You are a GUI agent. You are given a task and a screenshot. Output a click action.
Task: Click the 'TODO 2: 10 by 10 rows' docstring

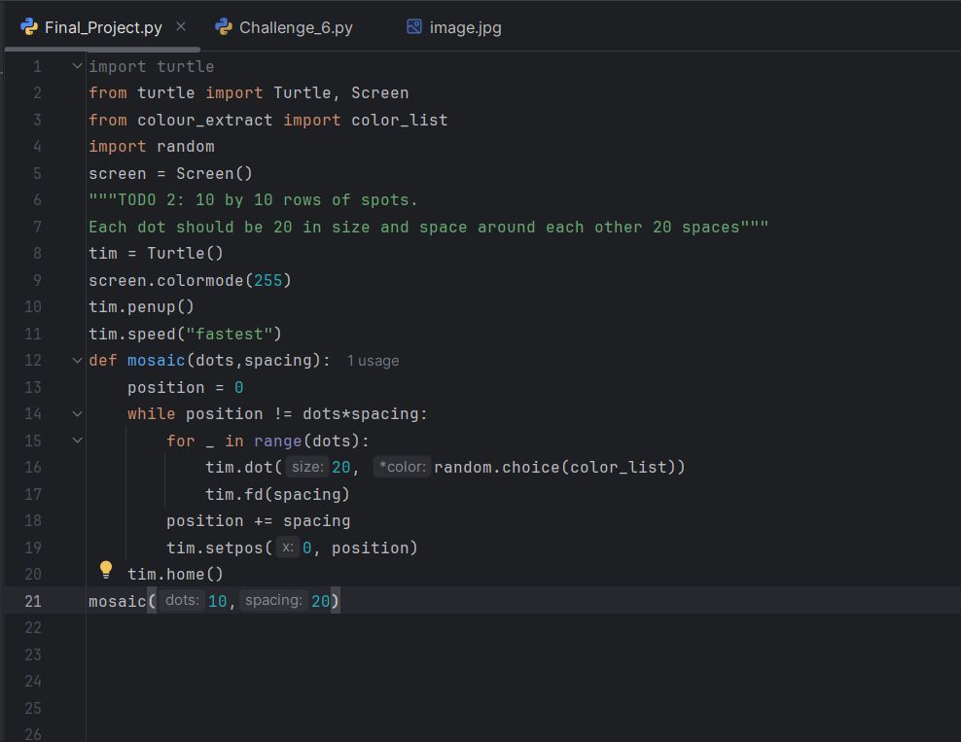[253, 199]
